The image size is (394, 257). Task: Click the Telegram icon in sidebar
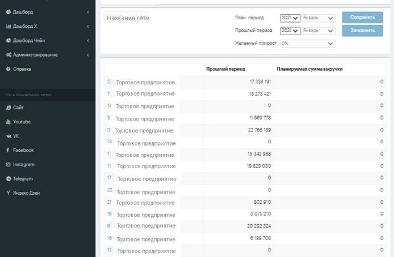click(x=9, y=178)
